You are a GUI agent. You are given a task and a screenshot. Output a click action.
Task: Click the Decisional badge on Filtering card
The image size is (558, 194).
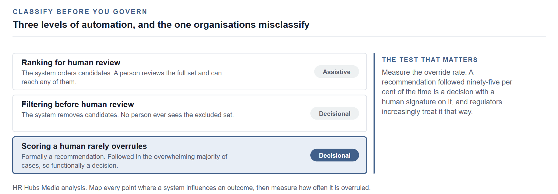pyautogui.click(x=334, y=113)
